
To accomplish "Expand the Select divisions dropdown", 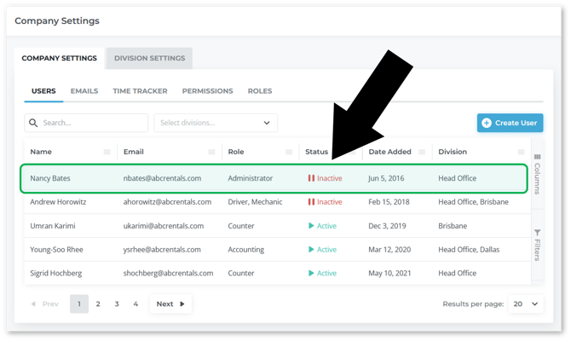I will coord(216,123).
